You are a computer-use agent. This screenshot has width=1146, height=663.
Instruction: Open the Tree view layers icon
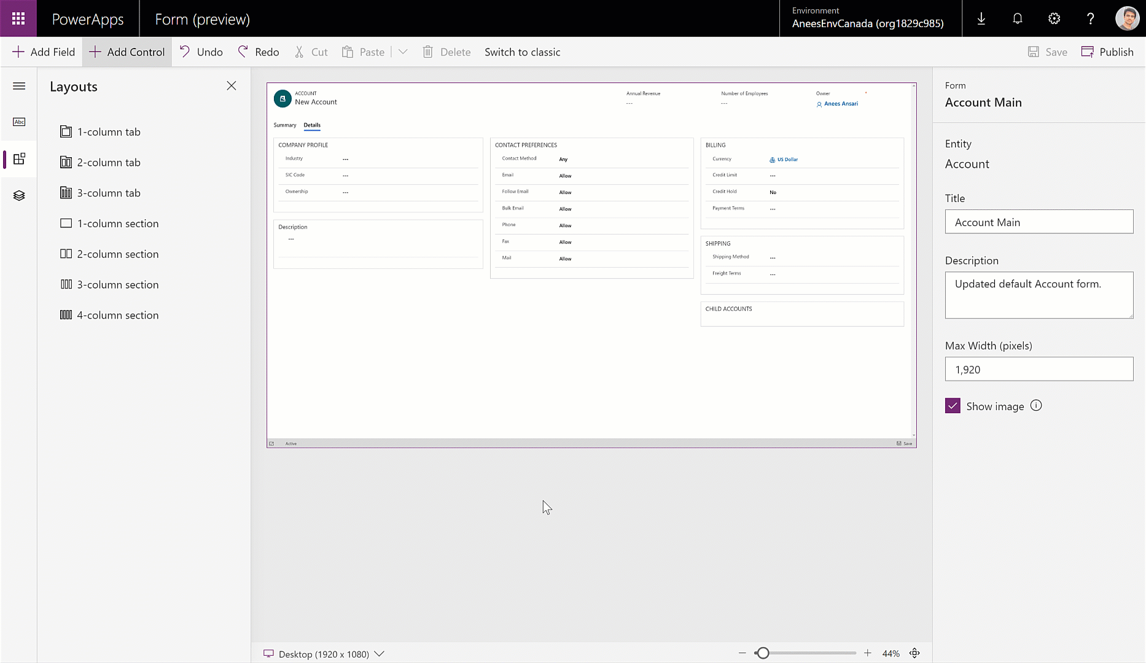(x=19, y=196)
